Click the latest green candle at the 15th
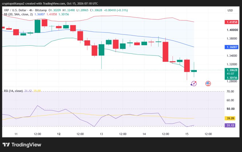The height and width of the screenshot is (152, 242). 194,71
